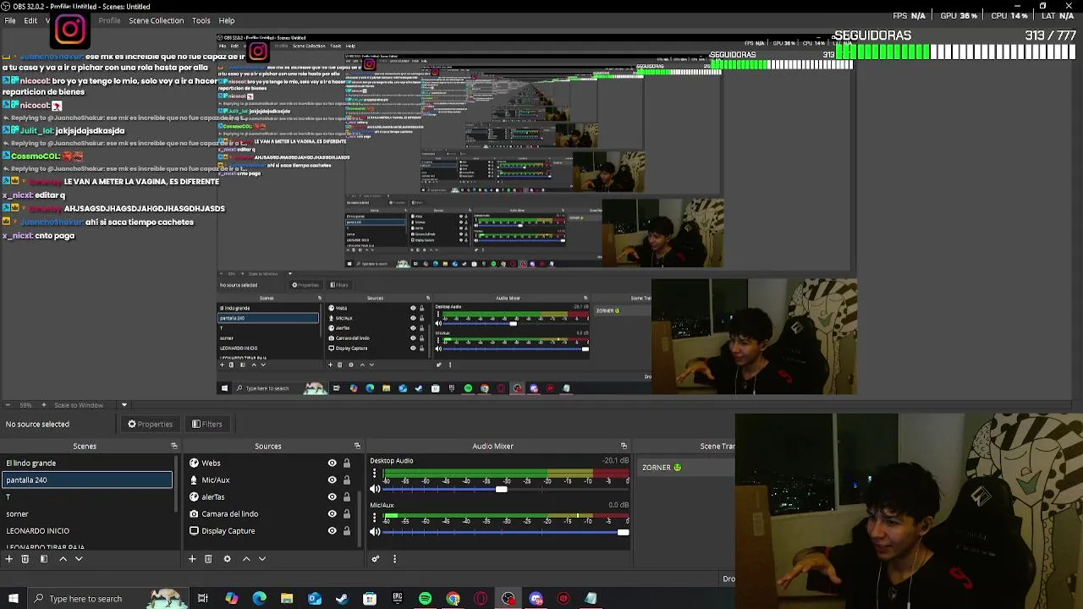Open Audio Mixer options menu dots
Image resolution: width=1083 pixels, height=609 pixels.
pos(394,559)
